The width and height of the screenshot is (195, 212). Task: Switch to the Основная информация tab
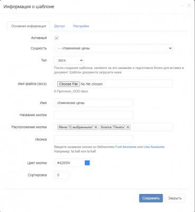pos(29,26)
